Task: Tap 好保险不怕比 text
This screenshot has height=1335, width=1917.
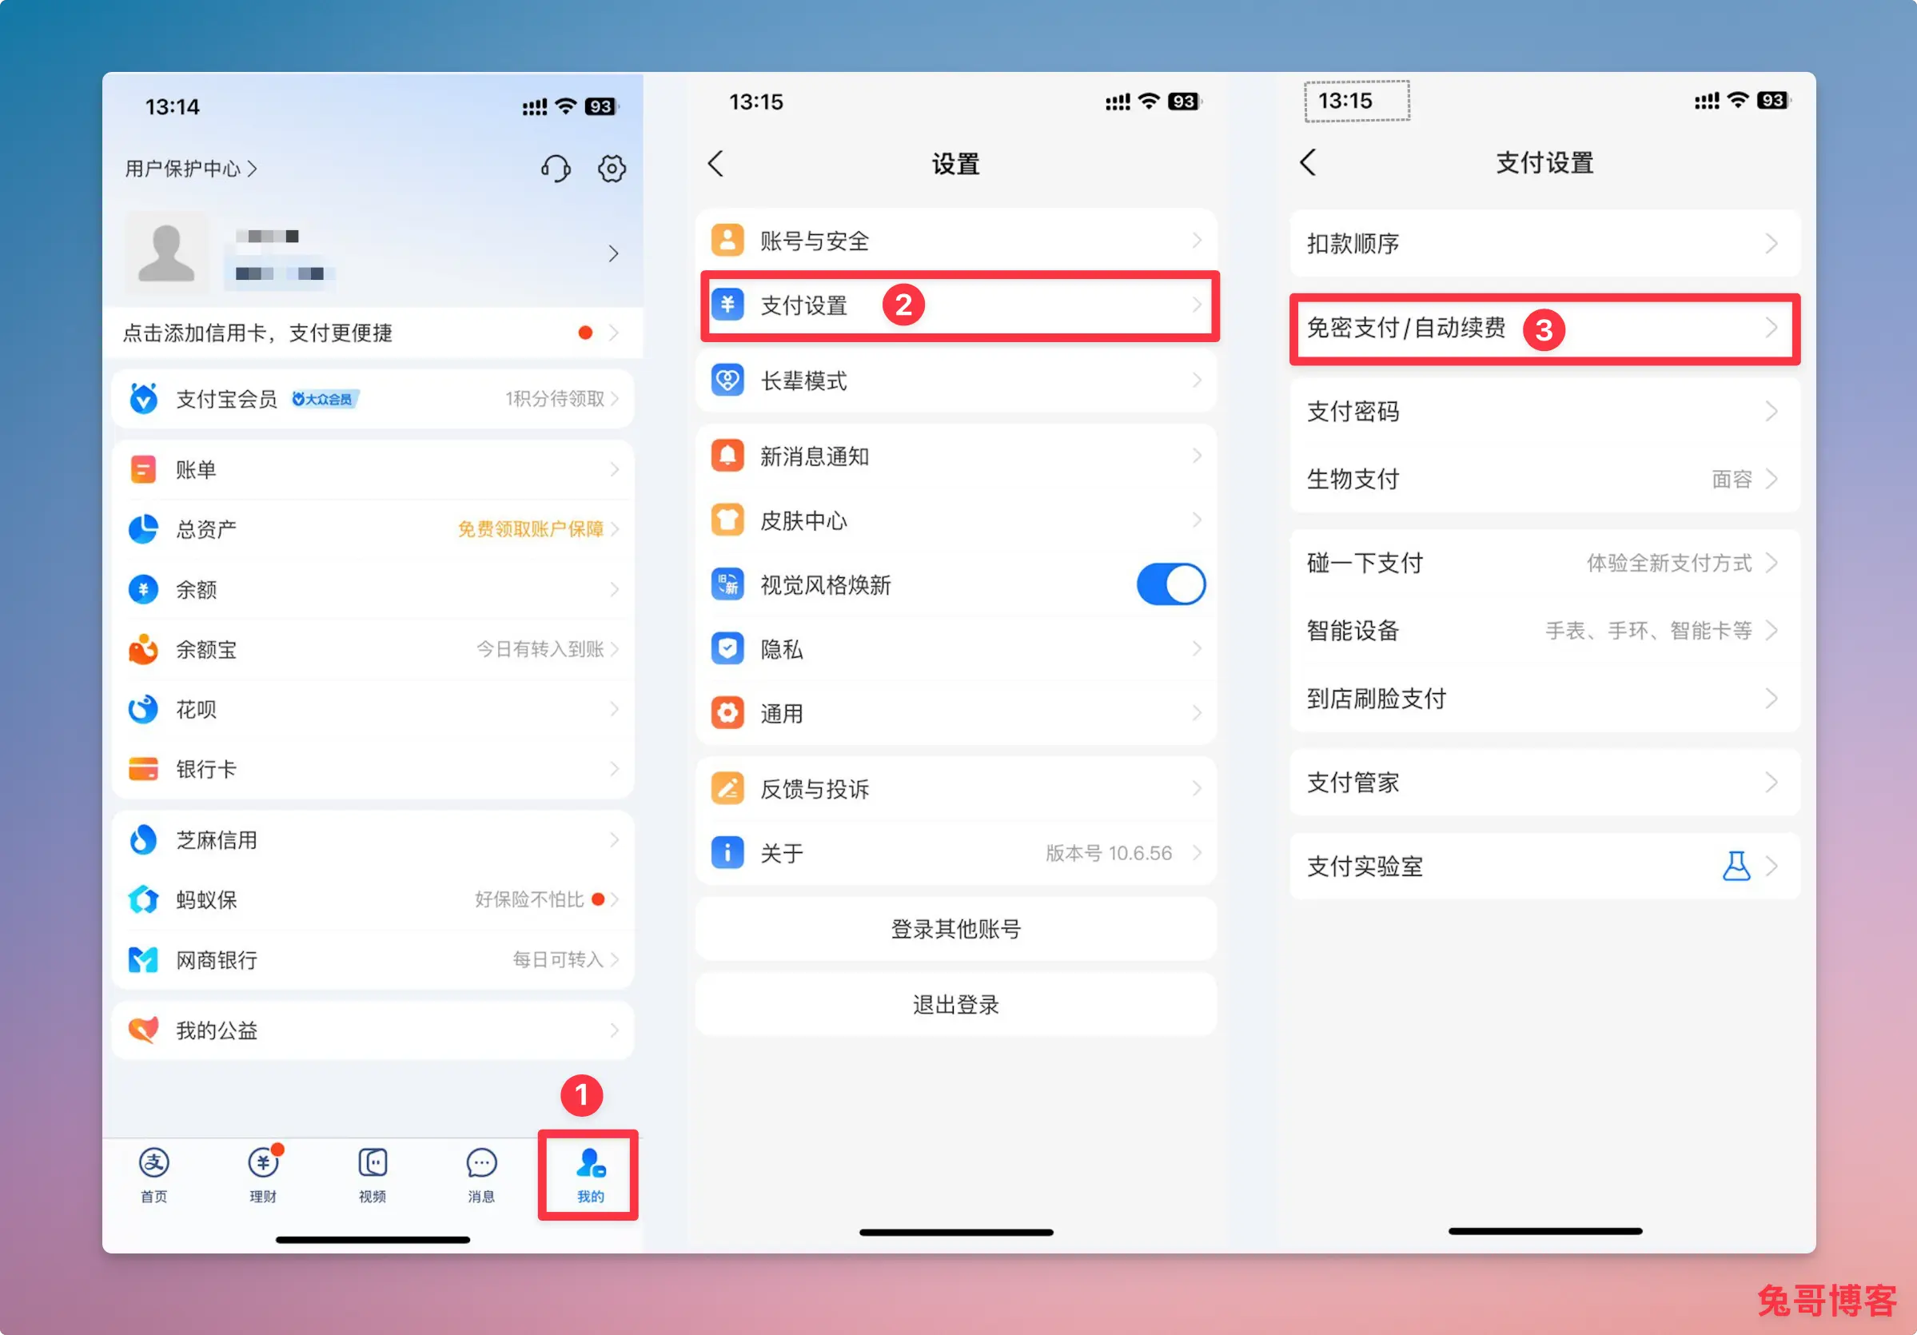Action: (529, 900)
